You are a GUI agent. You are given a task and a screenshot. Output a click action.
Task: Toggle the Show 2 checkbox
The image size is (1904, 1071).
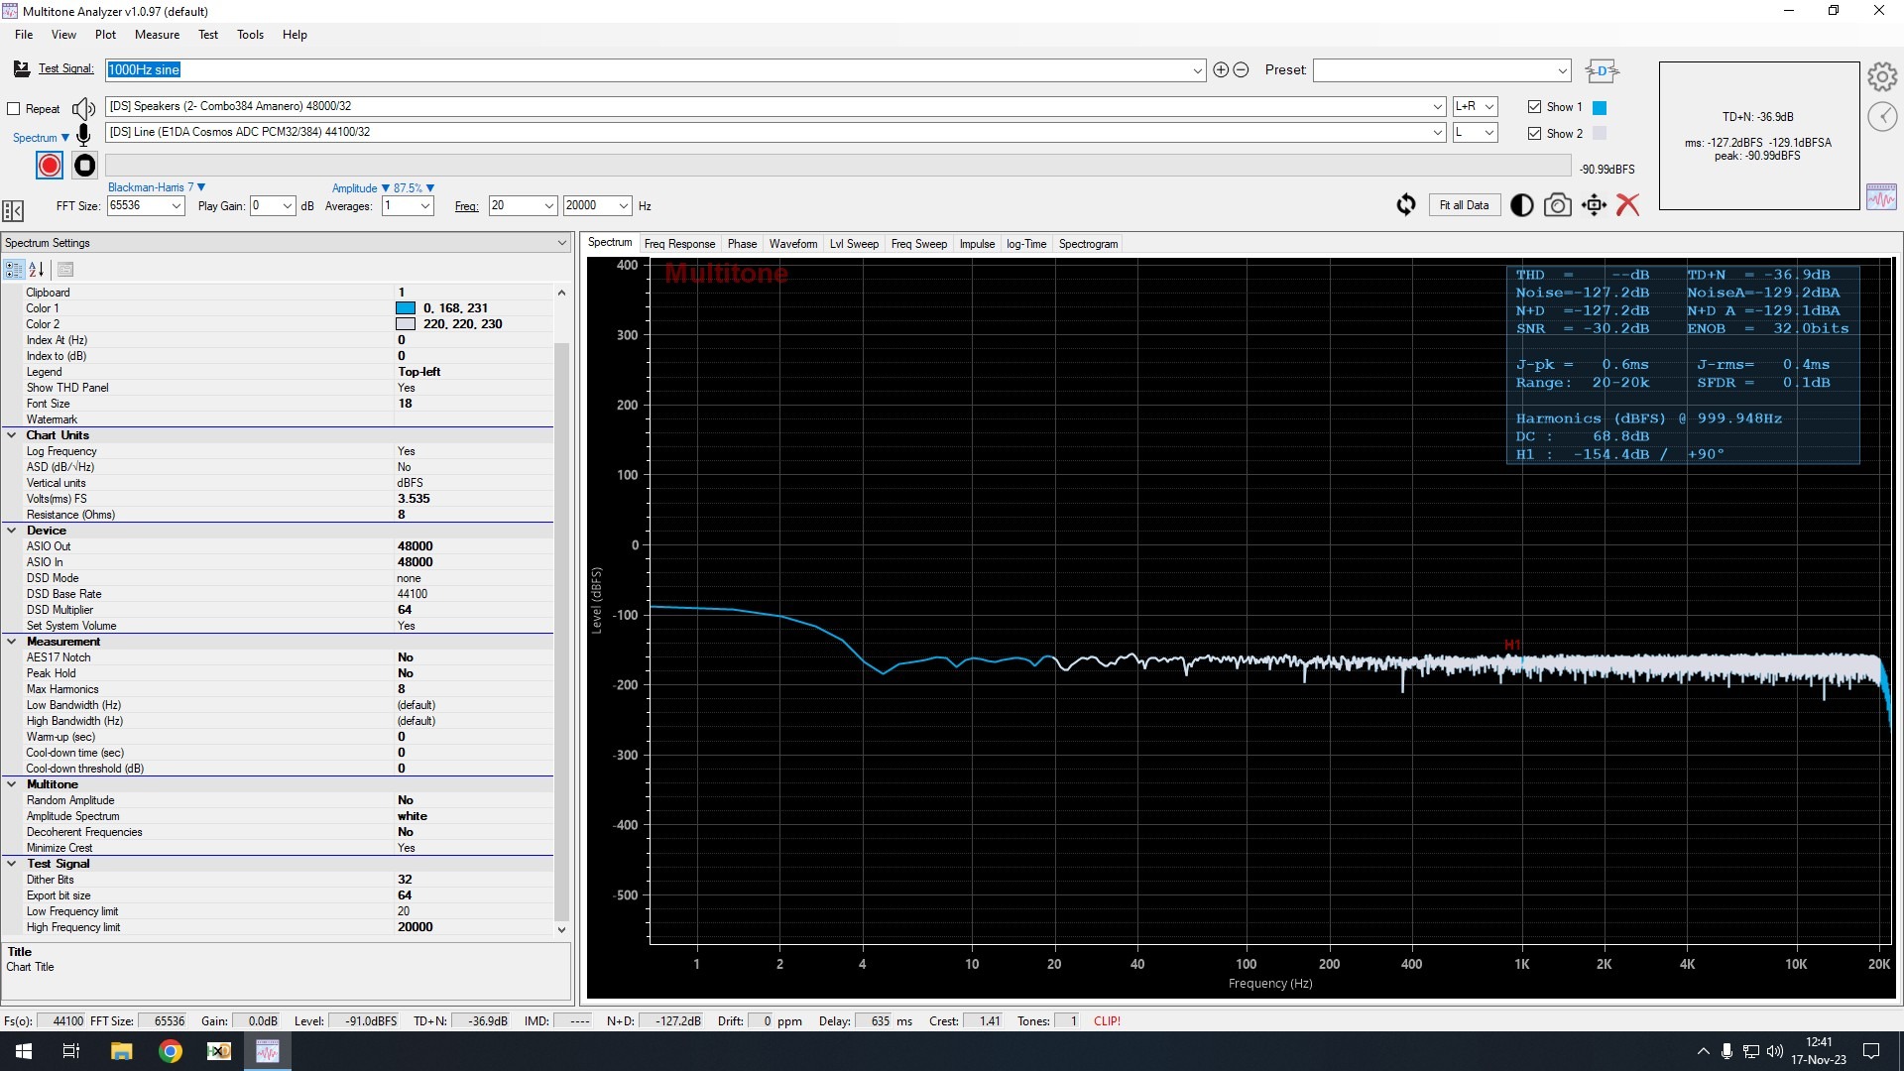(x=1534, y=133)
